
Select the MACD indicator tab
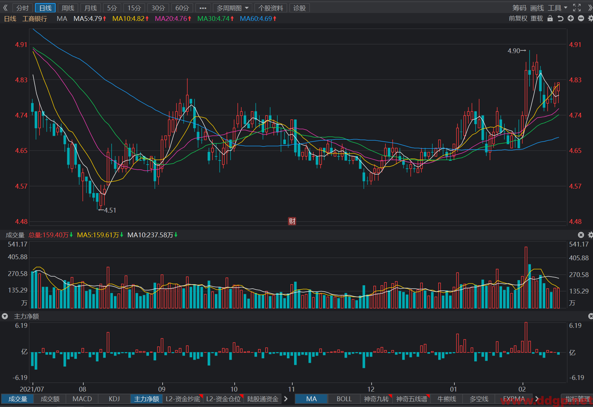(82, 399)
